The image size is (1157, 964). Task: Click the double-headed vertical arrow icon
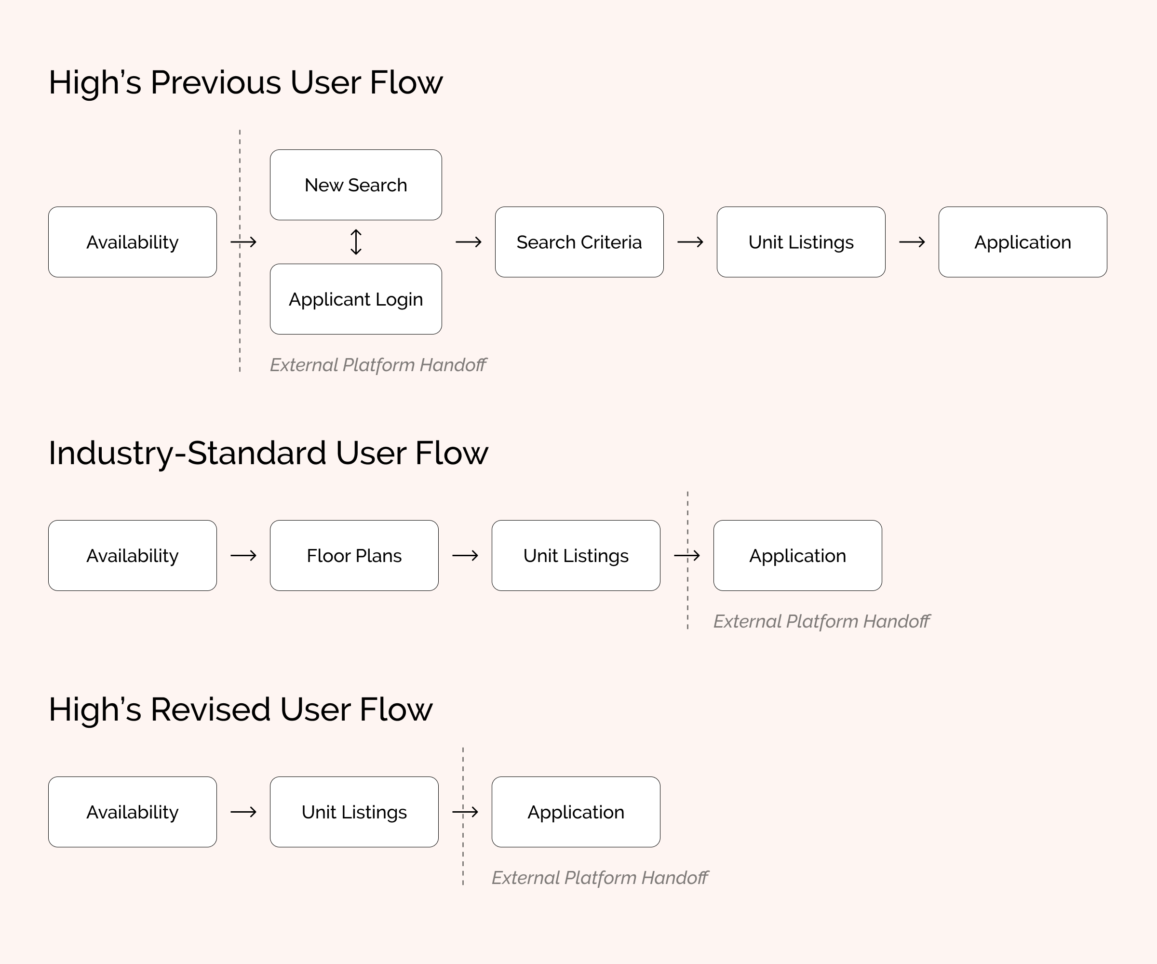[356, 242]
